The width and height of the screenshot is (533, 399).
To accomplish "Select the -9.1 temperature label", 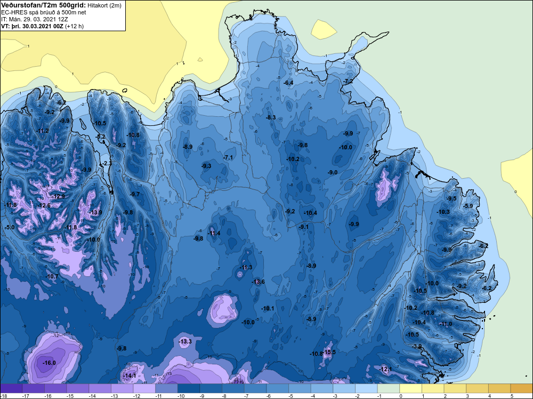I will [x=304, y=227].
